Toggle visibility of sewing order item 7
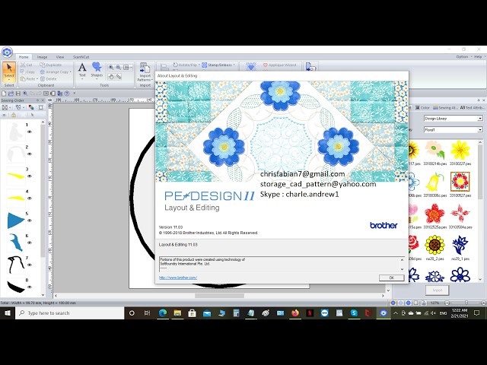487x365 pixels. pos(30,265)
